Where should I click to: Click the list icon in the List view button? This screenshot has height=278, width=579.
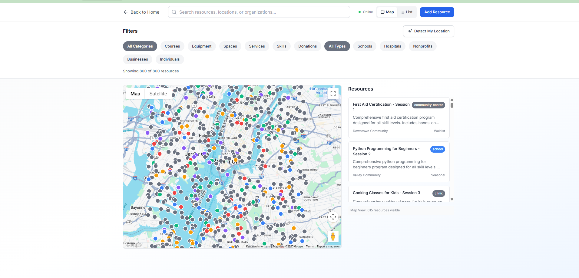pos(402,12)
